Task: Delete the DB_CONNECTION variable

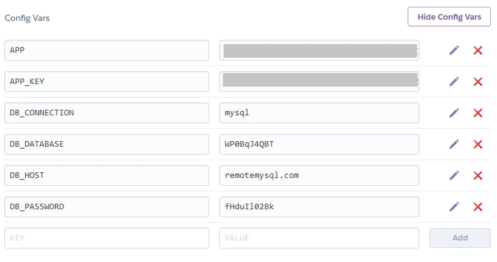Action: (478, 113)
